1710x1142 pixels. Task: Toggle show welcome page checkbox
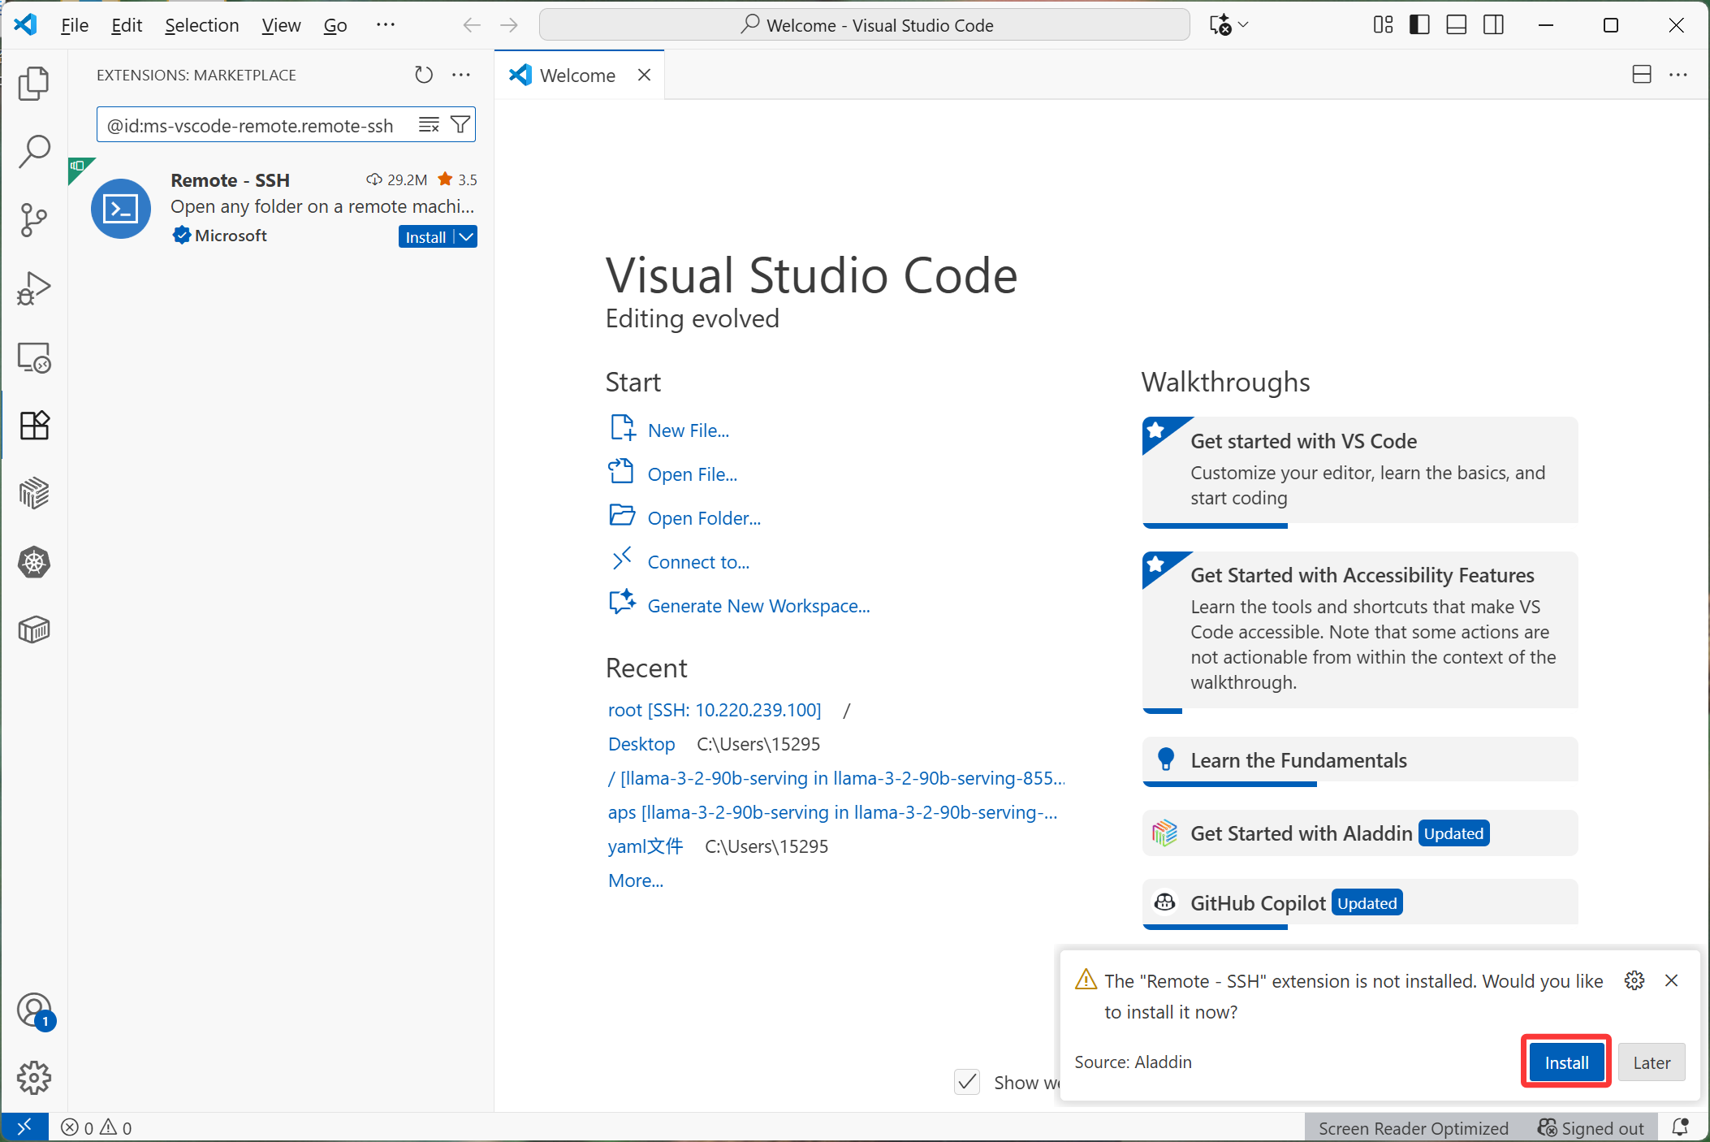pyautogui.click(x=966, y=1082)
